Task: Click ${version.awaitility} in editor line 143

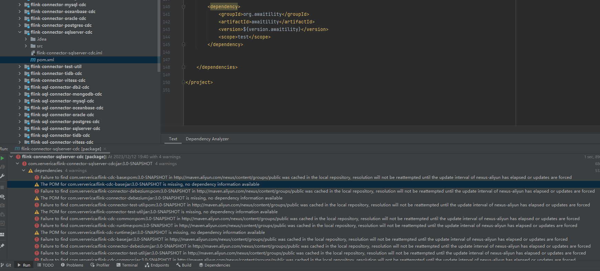Action: tap(272, 30)
